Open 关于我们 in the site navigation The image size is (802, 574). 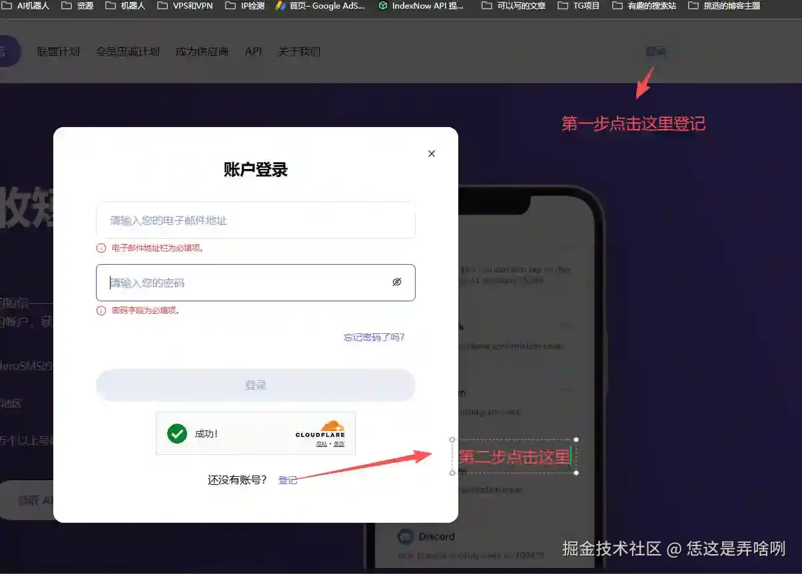click(299, 51)
